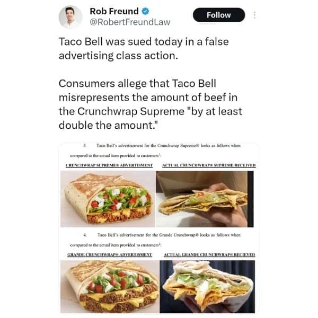Click the 'CRUNCHWRAP SUPREME ADVERTISMENT' heading
Viewport: 318px width, 318px height.
pos(109,165)
